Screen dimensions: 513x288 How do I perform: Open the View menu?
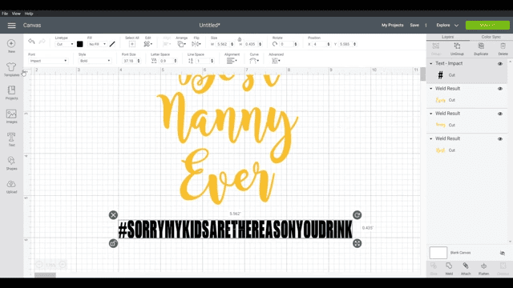click(x=16, y=14)
